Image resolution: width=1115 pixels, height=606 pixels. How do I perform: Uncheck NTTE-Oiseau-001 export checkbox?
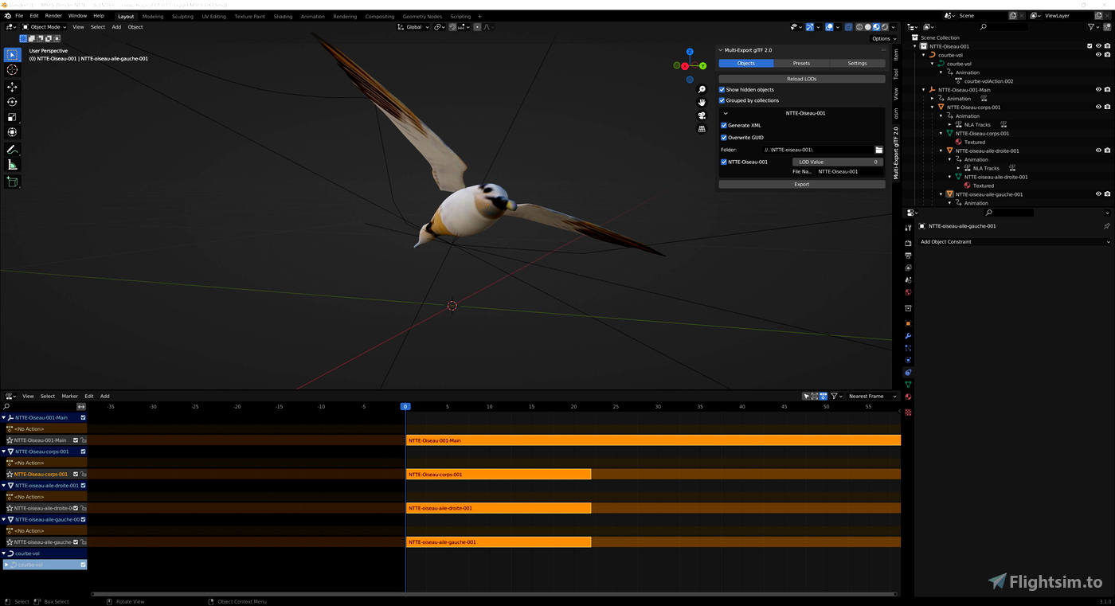[724, 162]
